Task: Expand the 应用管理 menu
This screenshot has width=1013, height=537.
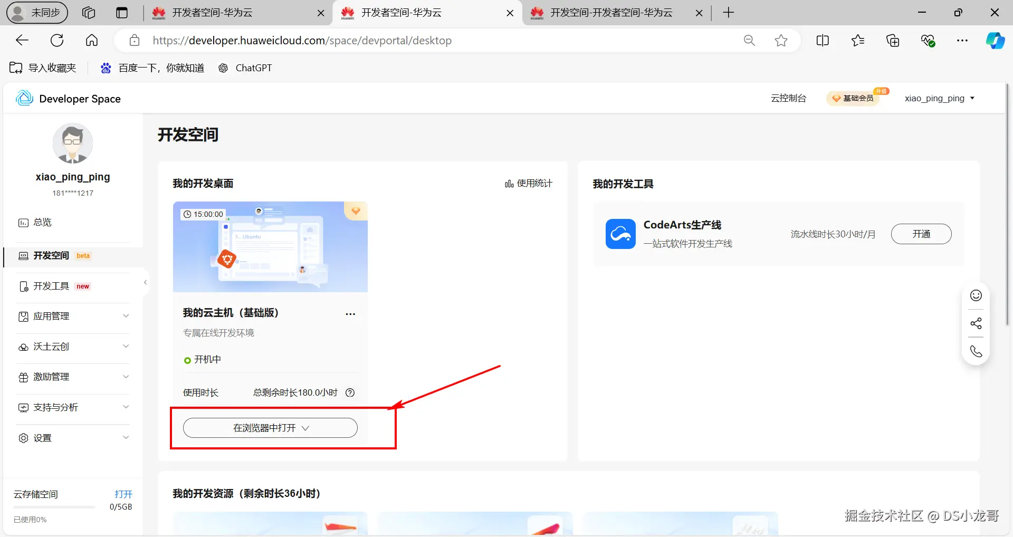Action: (x=73, y=316)
